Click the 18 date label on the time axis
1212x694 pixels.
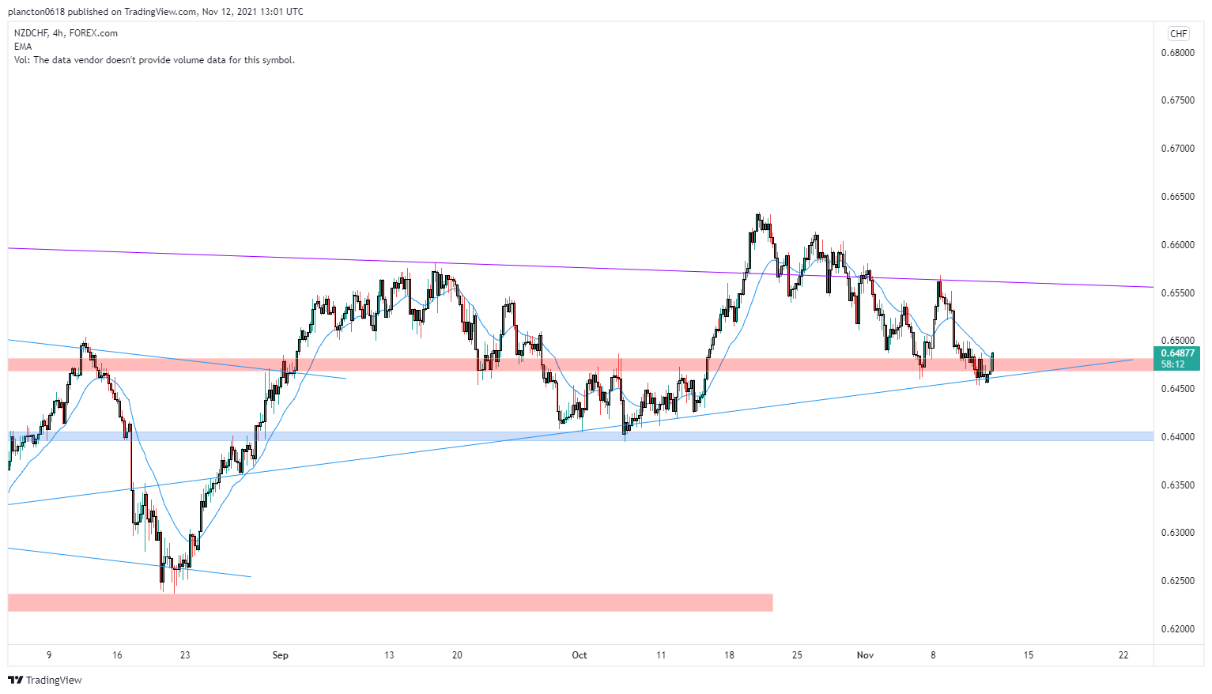click(x=729, y=655)
